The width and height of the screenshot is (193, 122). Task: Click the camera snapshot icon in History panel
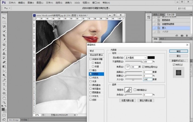click(182, 35)
